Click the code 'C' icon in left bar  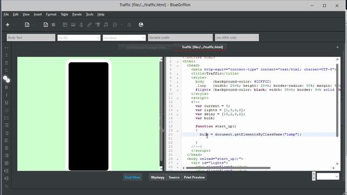click(7, 70)
